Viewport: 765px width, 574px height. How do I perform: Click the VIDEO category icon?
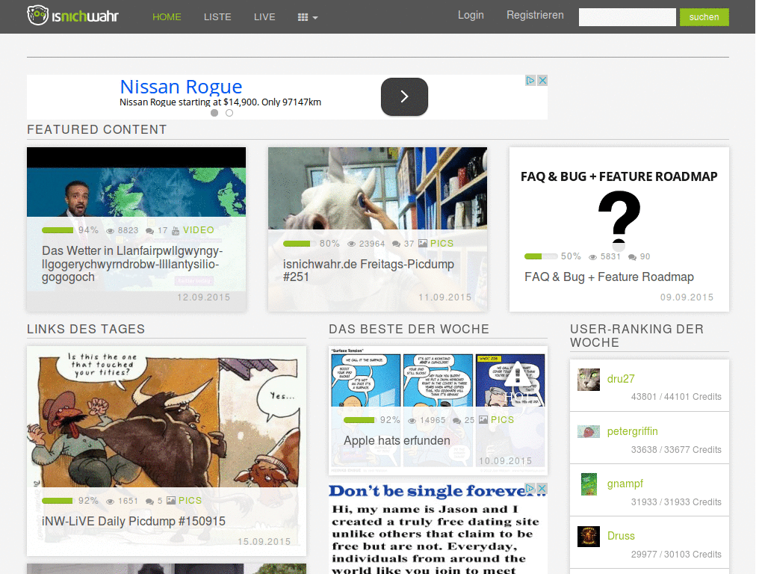pyautogui.click(x=176, y=230)
